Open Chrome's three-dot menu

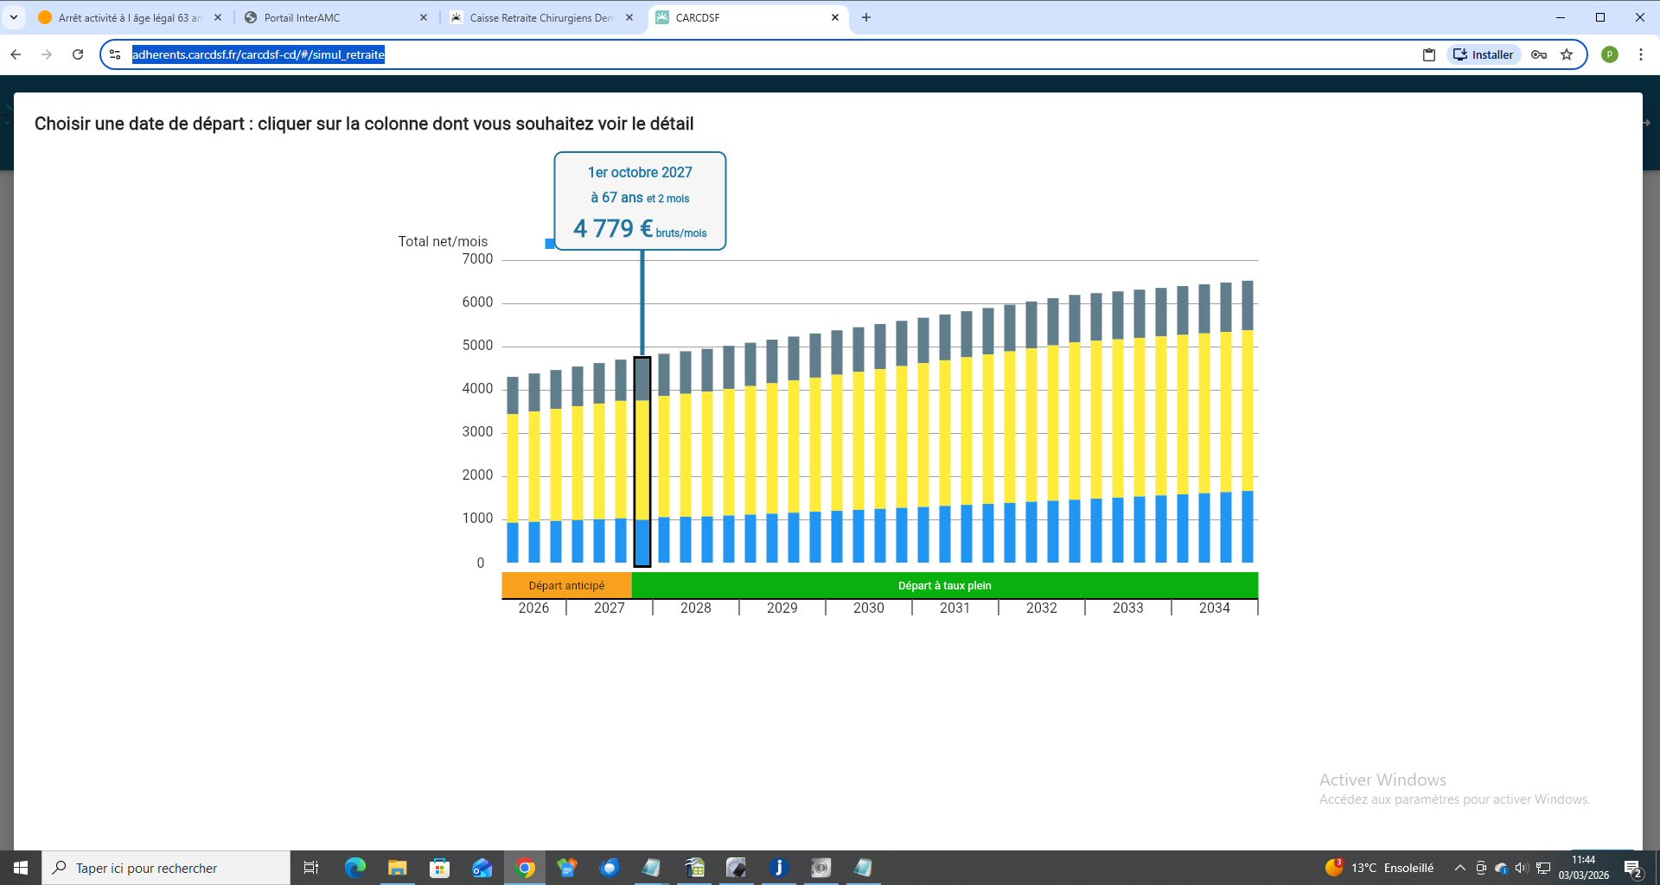pyautogui.click(x=1641, y=54)
